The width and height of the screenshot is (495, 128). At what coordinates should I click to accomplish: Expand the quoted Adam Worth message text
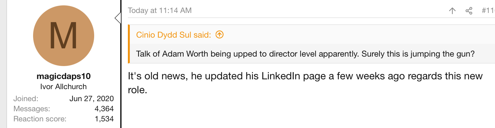point(305,54)
